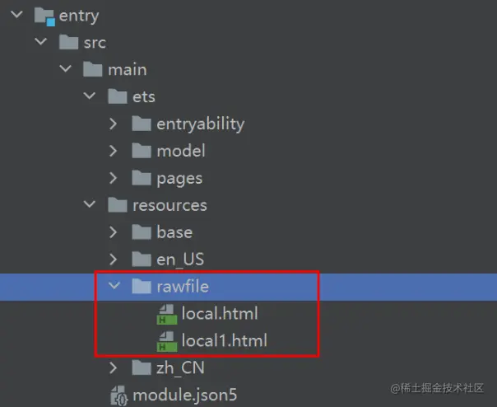Select the main label
Viewport: 497px width, 407px height.
128,69
